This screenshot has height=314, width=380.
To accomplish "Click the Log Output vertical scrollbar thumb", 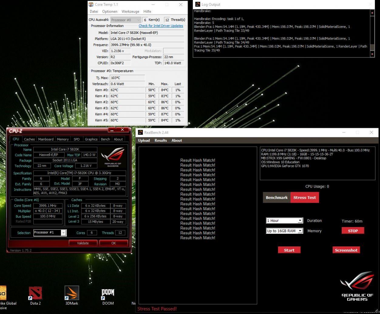I will pos(372,47).
